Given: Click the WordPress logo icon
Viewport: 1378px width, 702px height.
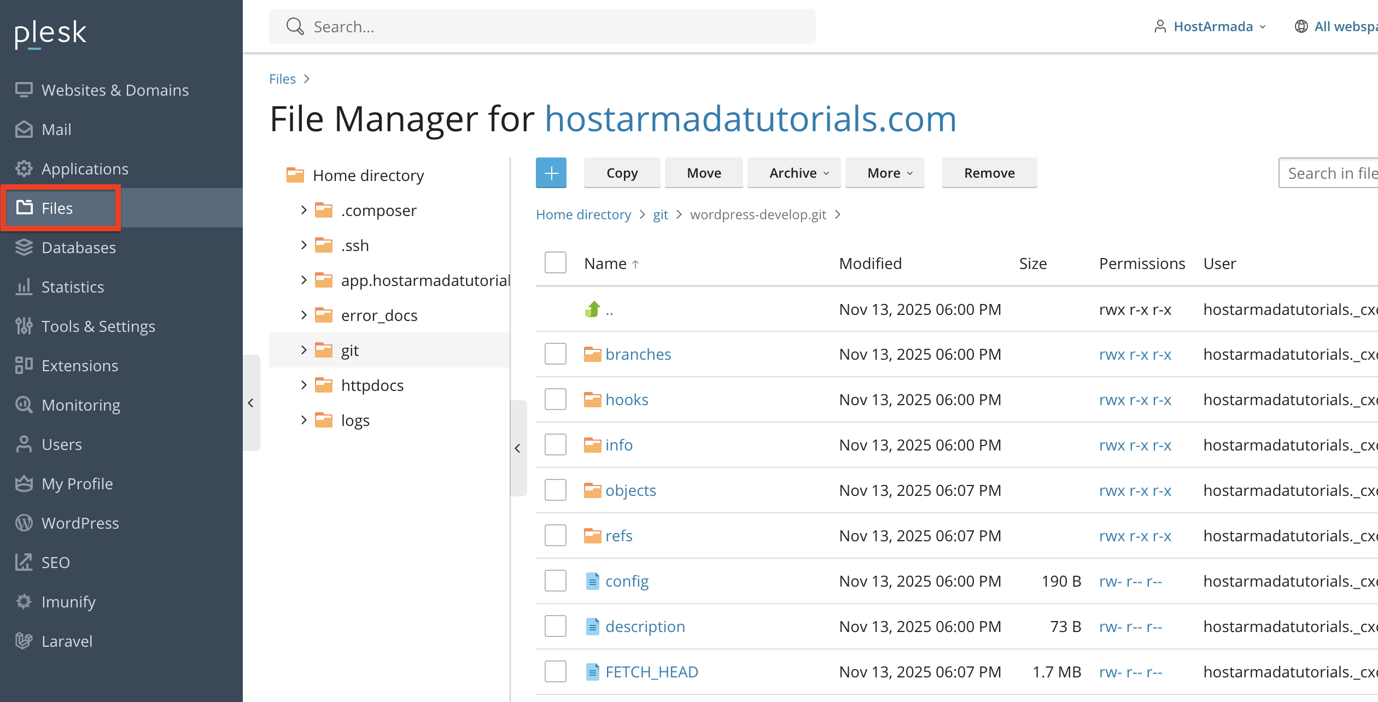Looking at the screenshot, I should [24, 523].
